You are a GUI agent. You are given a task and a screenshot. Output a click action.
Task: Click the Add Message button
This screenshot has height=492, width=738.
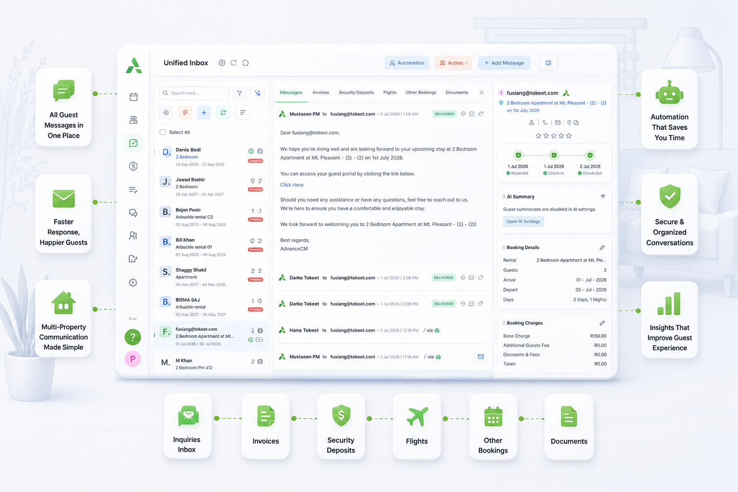(x=504, y=63)
